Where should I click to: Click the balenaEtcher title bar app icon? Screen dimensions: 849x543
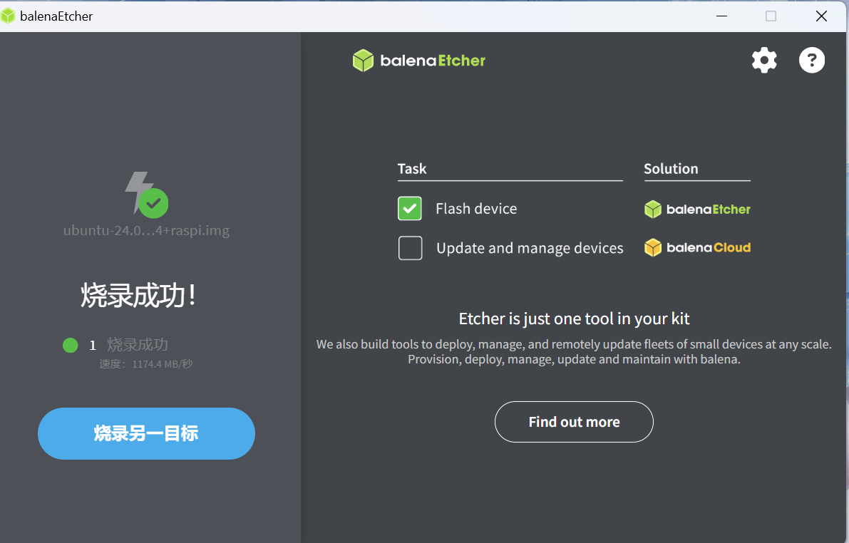point(8,16)
